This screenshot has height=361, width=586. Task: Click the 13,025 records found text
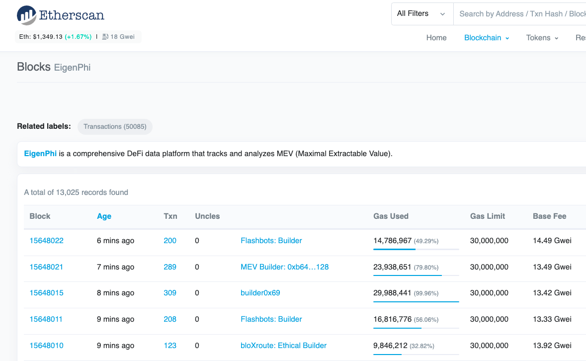pos(76,192)
